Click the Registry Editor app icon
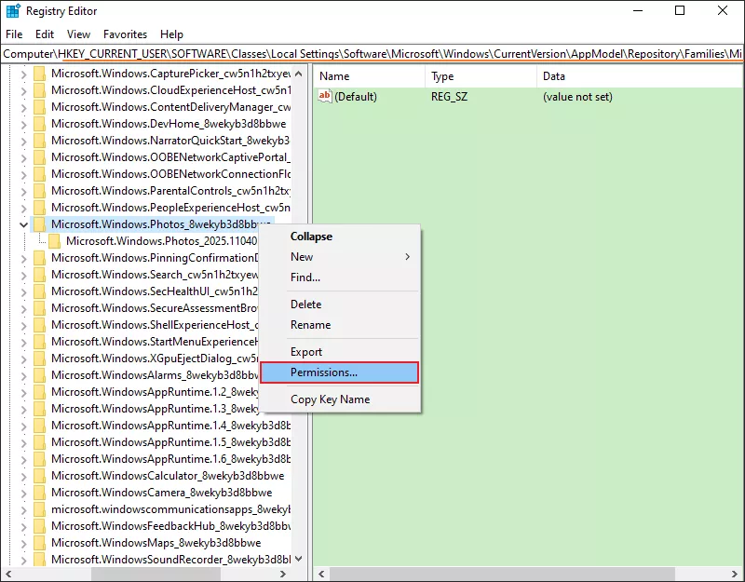The width and height of the screenshot is (745, 582). [13, 11]
